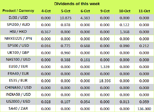Click the UK100 / GBP 0.960 value
The image size is (154, 112).
pos(65,53)
